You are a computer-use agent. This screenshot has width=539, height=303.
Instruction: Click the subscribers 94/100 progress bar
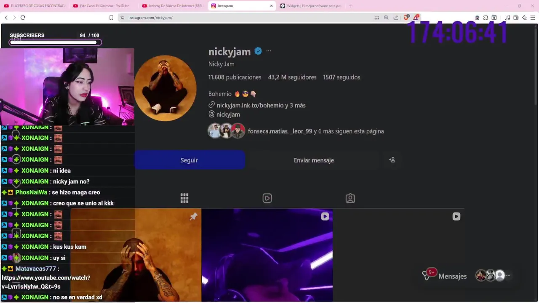(x=55, y=42)
